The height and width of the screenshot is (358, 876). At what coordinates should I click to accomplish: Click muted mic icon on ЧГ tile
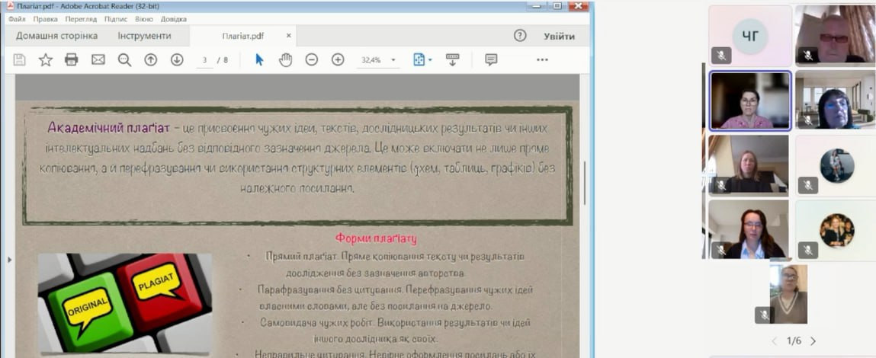[x=721, y=56]
